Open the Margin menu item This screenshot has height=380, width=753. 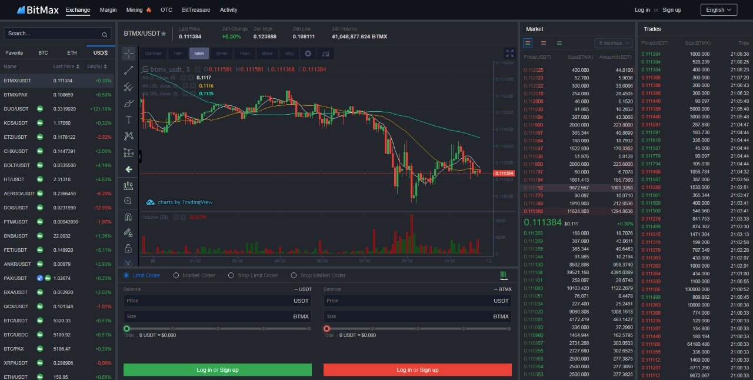pos(108,10)
